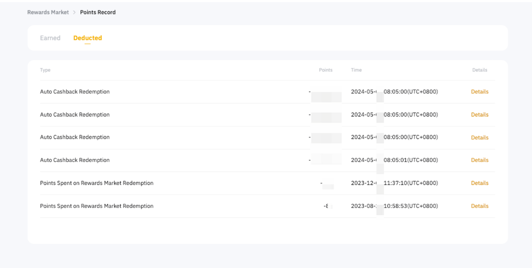
Task: Open Details for the 11:37:10 redemption
Action: tap(479, 183)
